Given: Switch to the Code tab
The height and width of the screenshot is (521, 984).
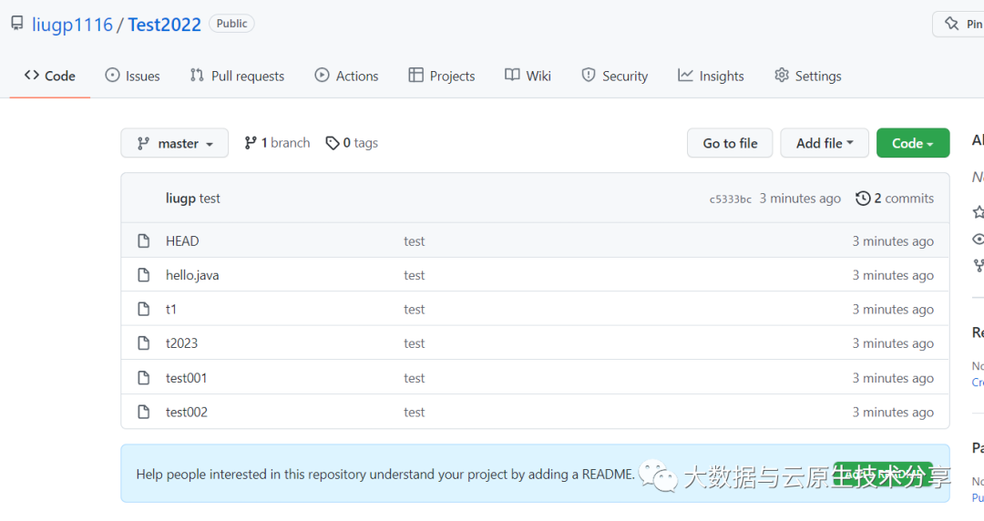Looking at the screenshot, I should point(49,76).
